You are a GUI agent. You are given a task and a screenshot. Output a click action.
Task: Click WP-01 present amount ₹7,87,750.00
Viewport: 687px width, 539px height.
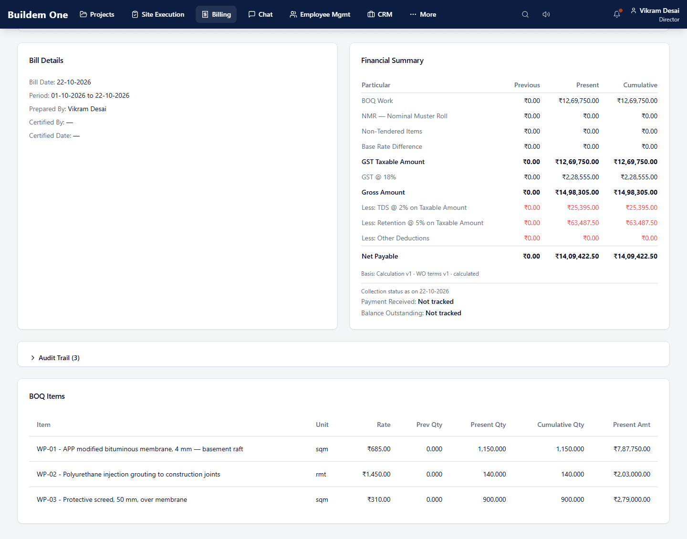[632, 449]
